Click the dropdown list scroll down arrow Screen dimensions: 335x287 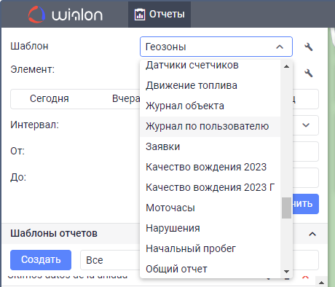(x=286, y=272)
